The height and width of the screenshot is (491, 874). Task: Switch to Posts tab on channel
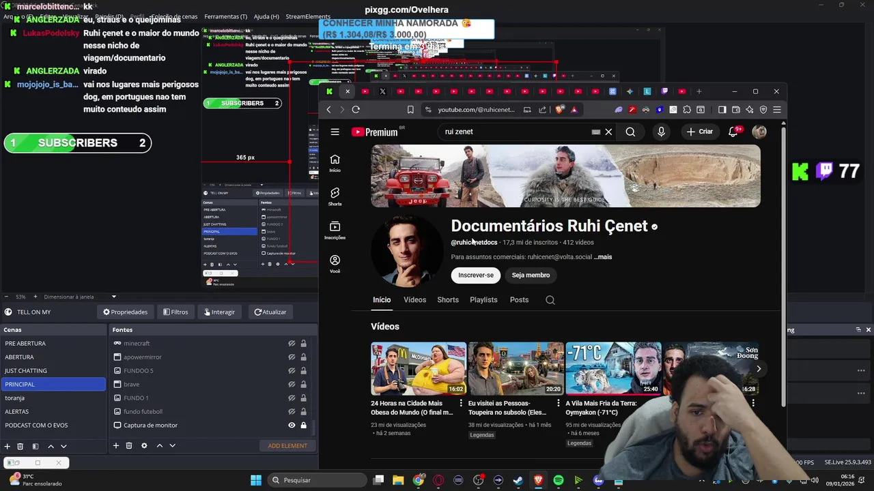click(519, 300)
